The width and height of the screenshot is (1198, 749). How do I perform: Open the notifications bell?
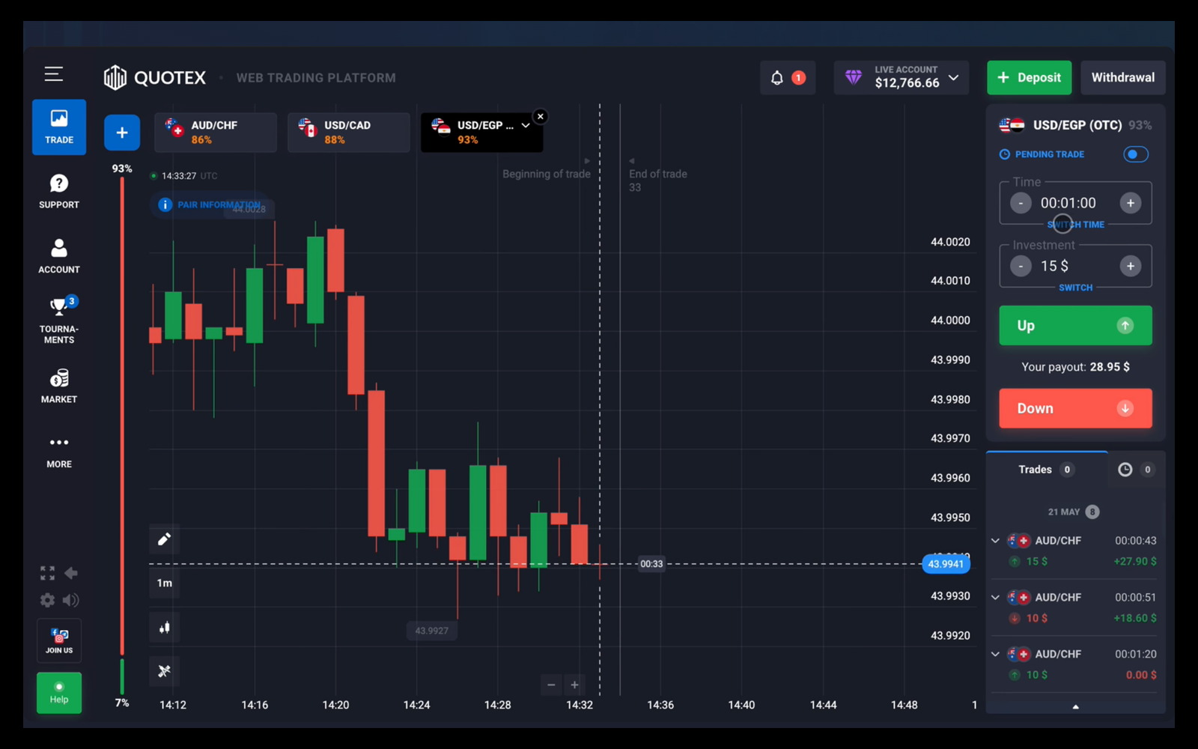(x=777, y=78)
